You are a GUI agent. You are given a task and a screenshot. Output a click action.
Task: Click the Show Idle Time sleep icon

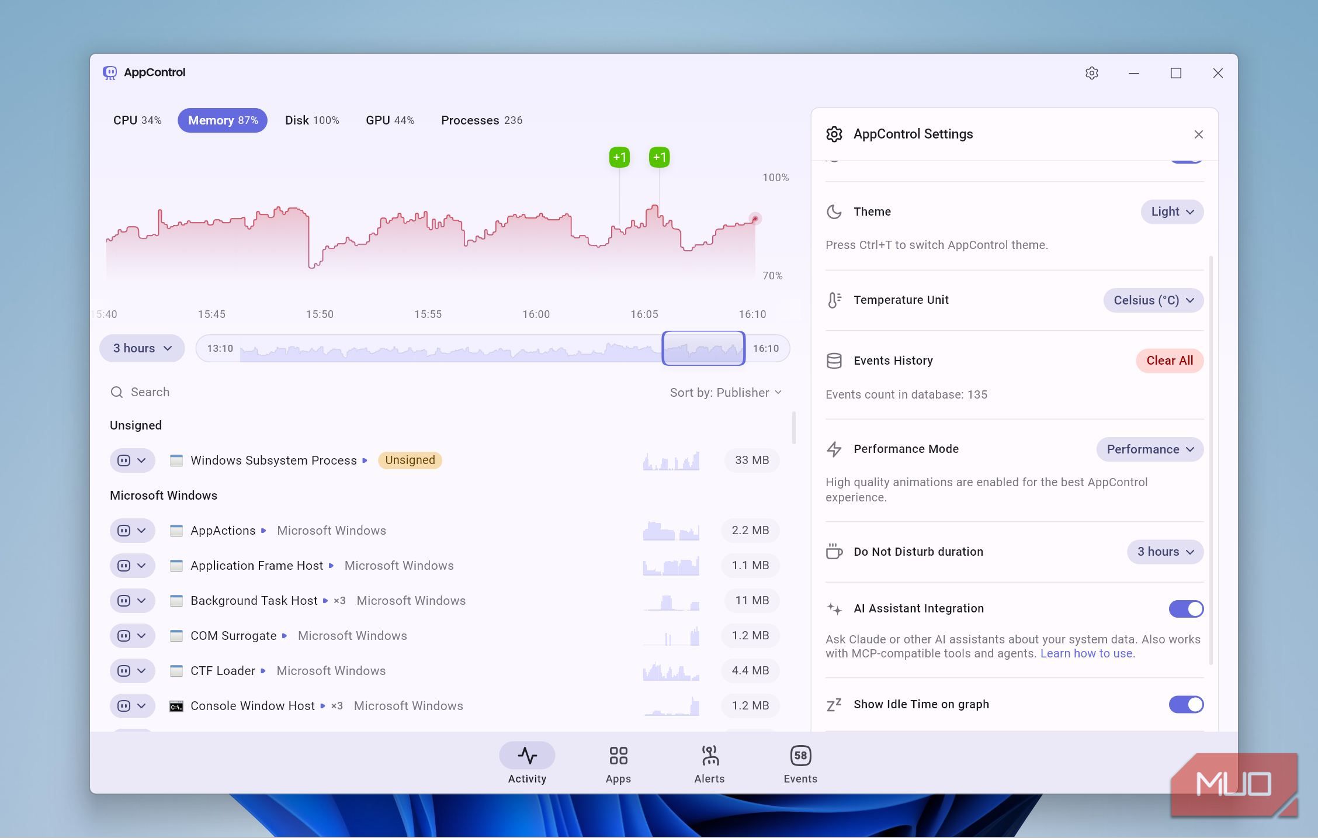[x=834, y=705]
